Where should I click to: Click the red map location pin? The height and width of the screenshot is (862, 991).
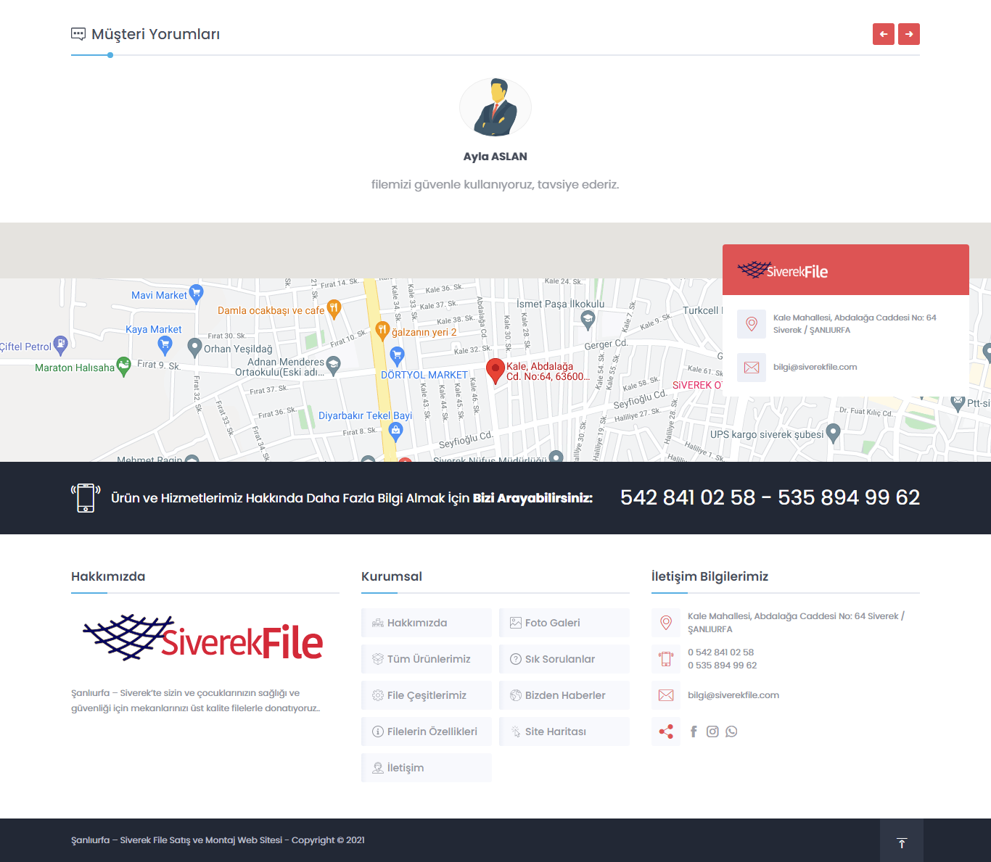[495, 370]
